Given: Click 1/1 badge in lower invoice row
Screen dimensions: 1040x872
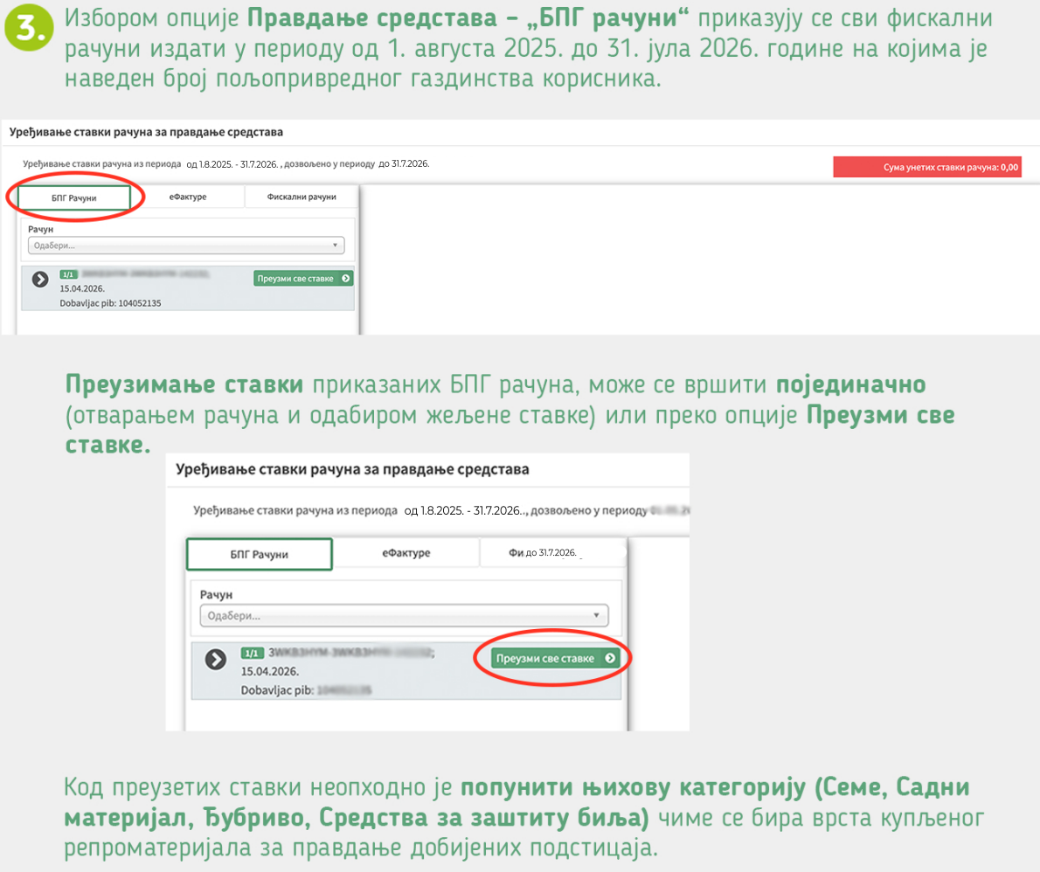Looking at the screenshot, I should (x=252, y=654).
